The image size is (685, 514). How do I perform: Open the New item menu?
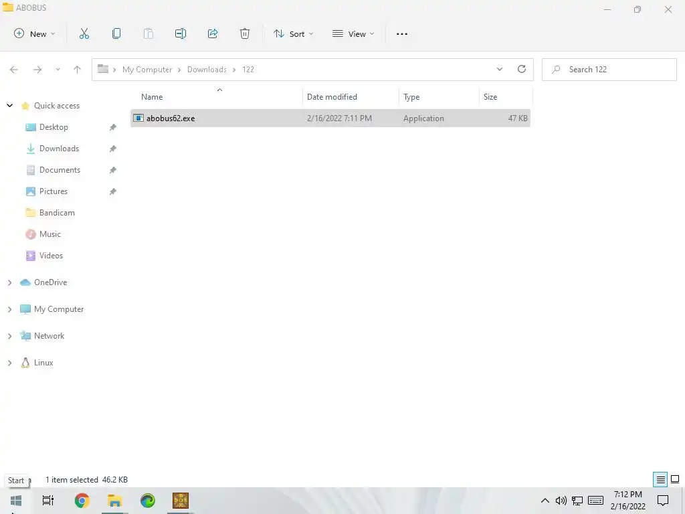(35, 33)
